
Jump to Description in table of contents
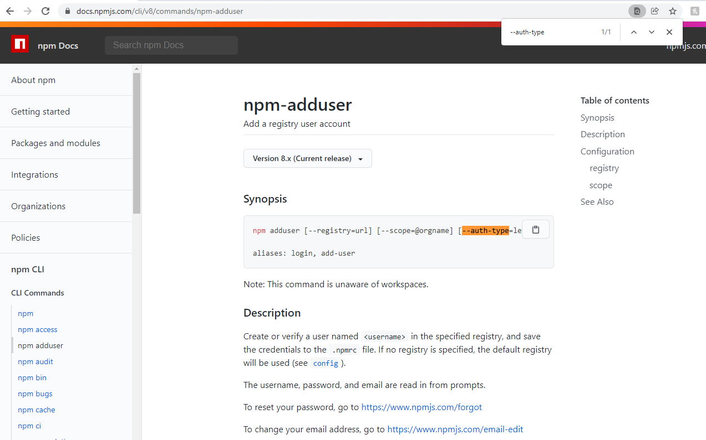(x=603, y=134)
